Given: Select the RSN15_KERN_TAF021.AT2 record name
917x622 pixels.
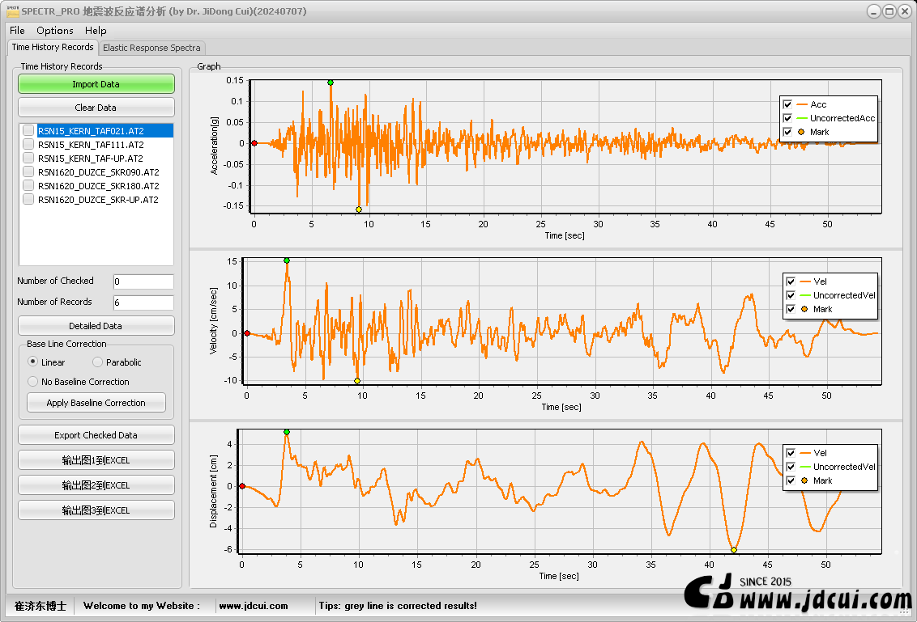Looking at the screenshot, I should 91,131.
